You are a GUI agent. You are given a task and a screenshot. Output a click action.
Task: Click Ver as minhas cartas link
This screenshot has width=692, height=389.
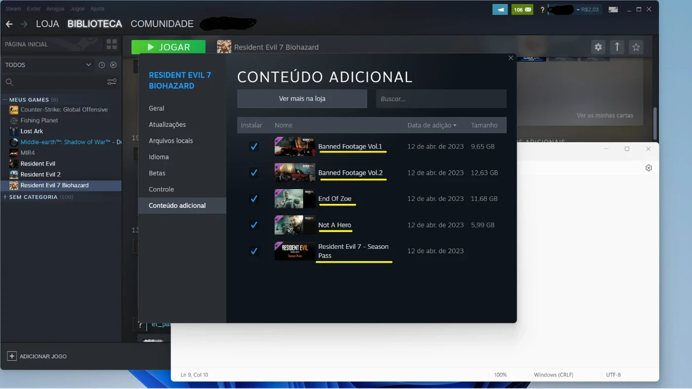605,116
